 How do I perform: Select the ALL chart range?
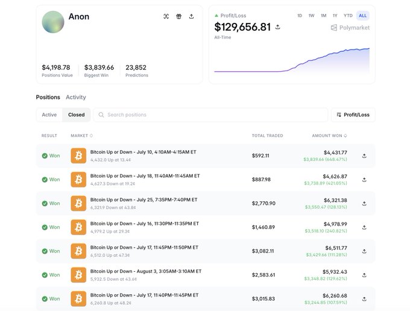click(363, 16)
